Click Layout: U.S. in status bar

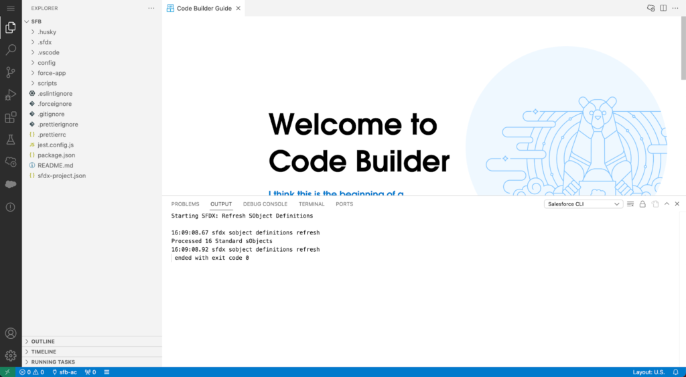pos(648,372)
